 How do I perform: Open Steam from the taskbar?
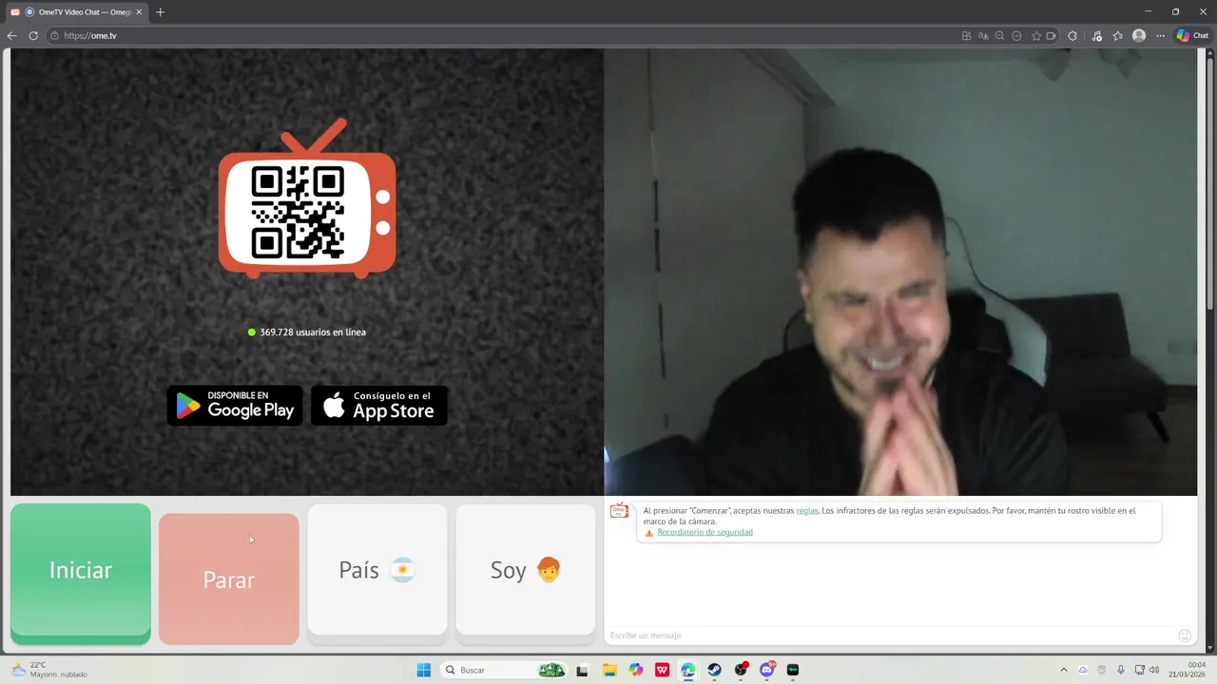pos(714,670)
